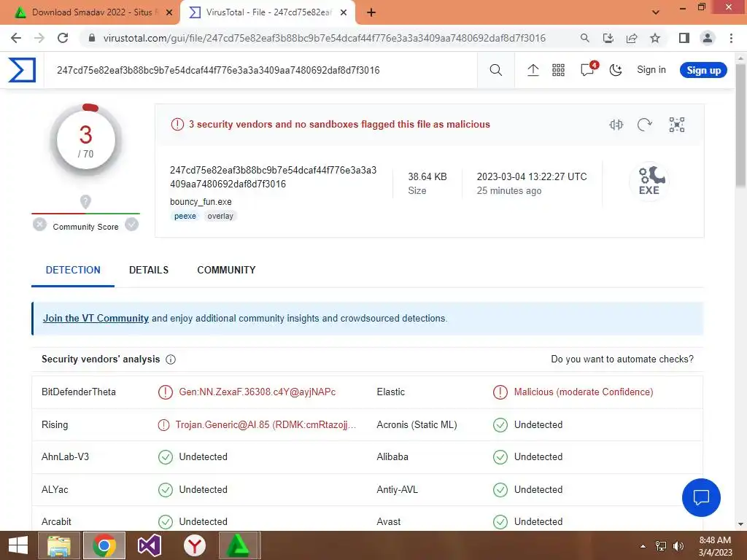This screenshot has width=747, height=560.
Task: Open the apps grid icon
Action: coord(558,70)
